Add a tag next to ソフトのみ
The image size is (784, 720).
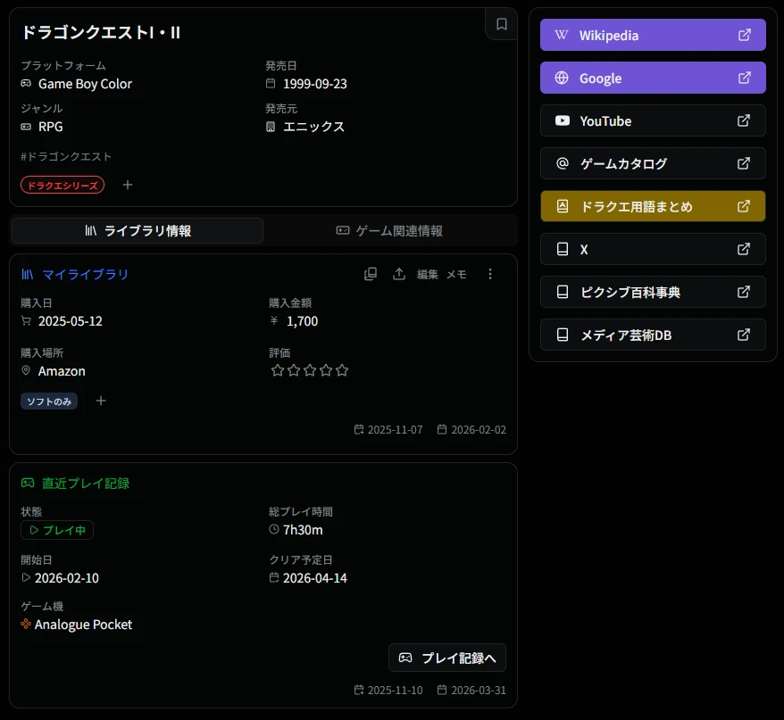pyautogui.click(x=101, y=401)
